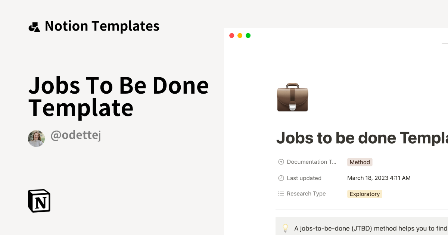Open the "Exploratory" research type tag
Image resolution: width=448 pixels, height=235 pixels.
[x=364, y=194]
